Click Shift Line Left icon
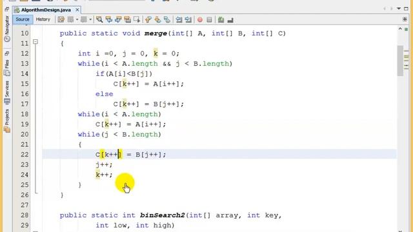The height and width of the screenshot is (232, 413). click(179, 19)
